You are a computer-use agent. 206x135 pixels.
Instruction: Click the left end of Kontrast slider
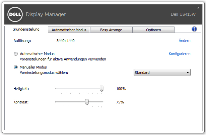coord(56,101)
